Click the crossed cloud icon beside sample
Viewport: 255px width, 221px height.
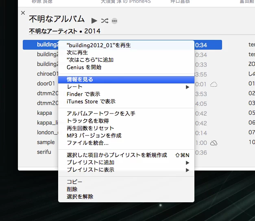point(214,143)
